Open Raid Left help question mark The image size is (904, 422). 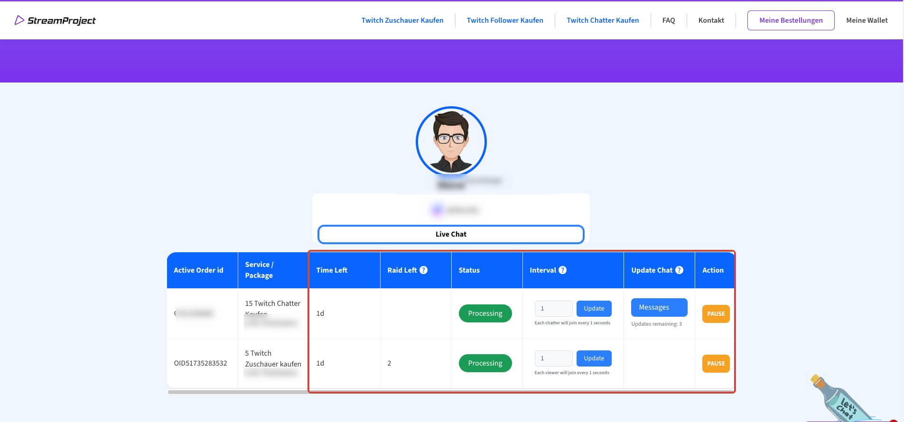[x=424, y=270]
